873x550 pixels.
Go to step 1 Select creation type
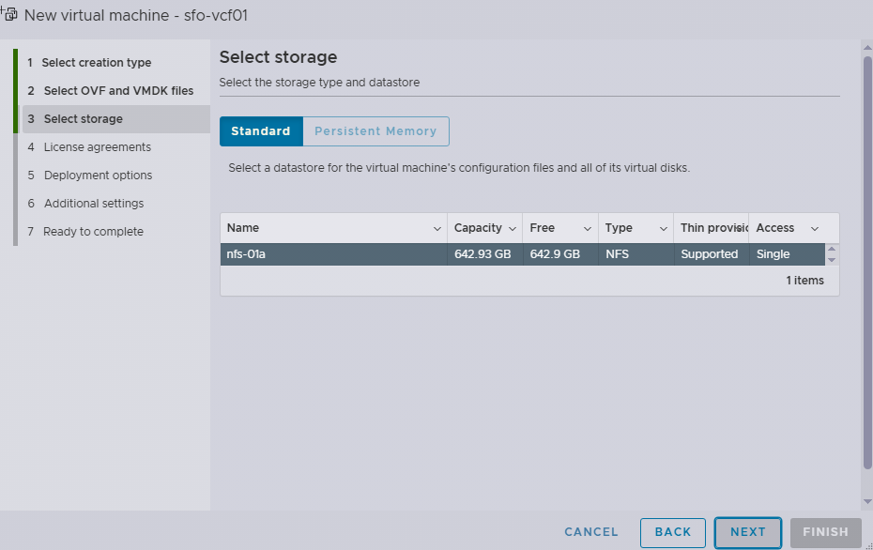[x=97, y=63]
